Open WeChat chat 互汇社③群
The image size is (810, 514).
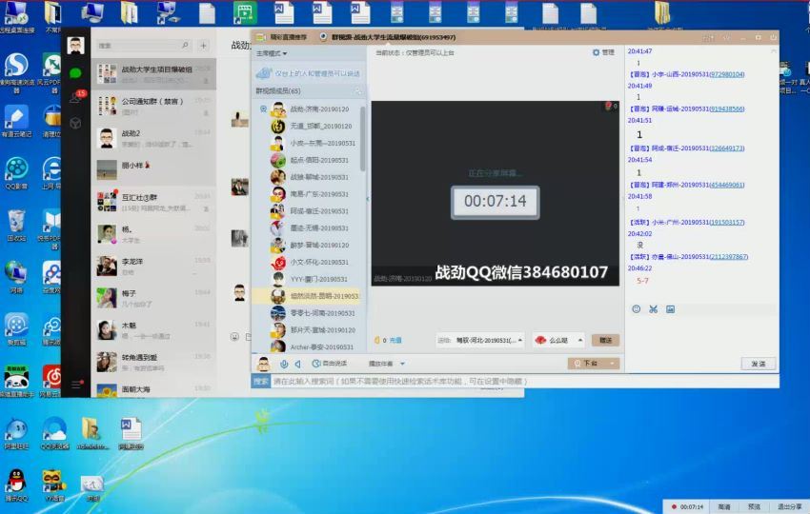pyautogui.click(x=153, y=202)
